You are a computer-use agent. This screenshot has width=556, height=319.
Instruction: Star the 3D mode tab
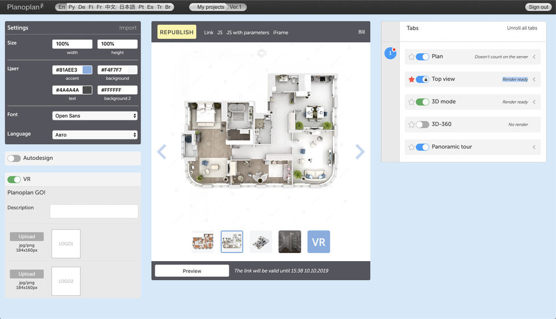tap(411, 102)
